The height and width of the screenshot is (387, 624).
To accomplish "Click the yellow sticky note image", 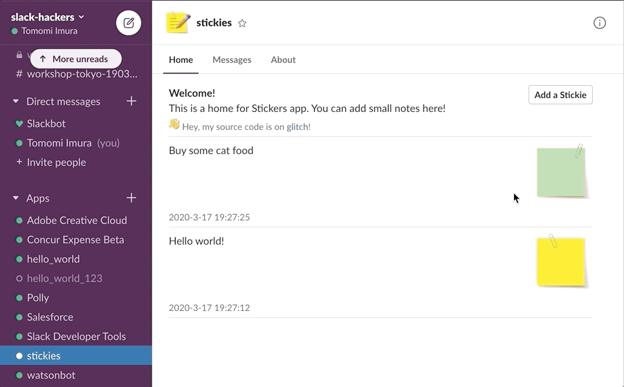I will click(561, 261).
